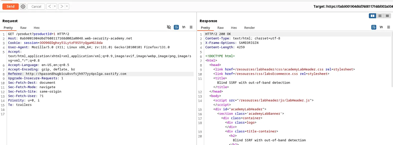This screenshot has height=145, width=393.
Task: Switch Response view to Raw tab
Action: [220, 28]
